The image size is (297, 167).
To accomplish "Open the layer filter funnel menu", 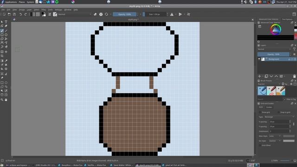I will pos(294,49).
